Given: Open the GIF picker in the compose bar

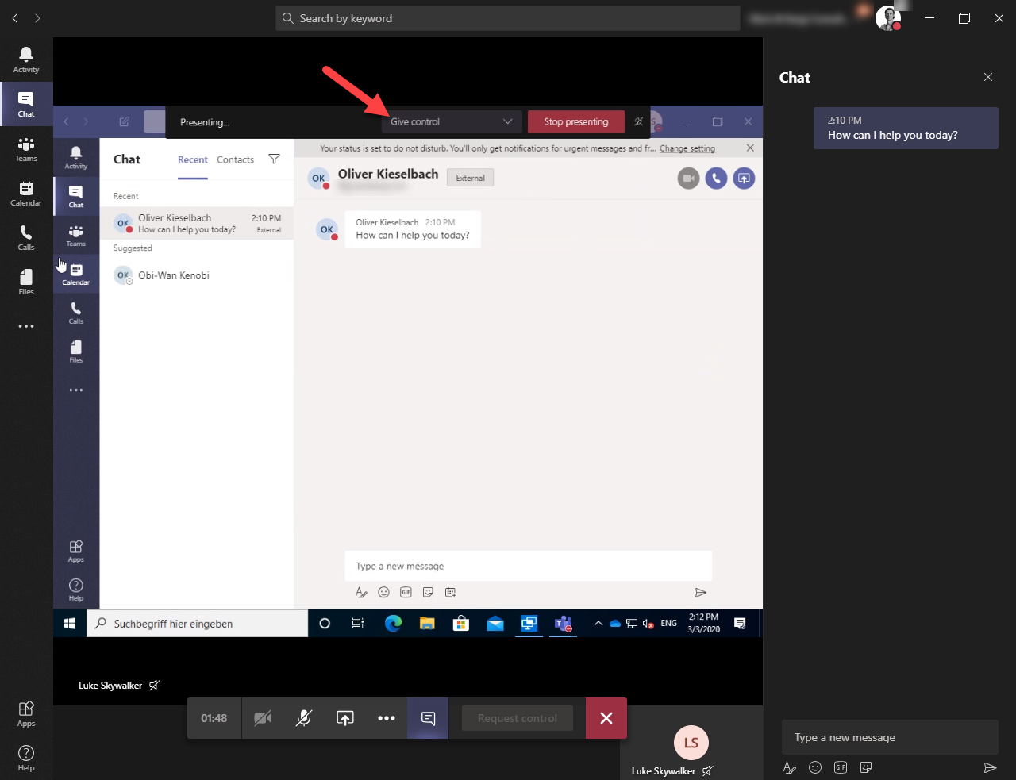Looking at the screenshot, I should click(406, 592).
